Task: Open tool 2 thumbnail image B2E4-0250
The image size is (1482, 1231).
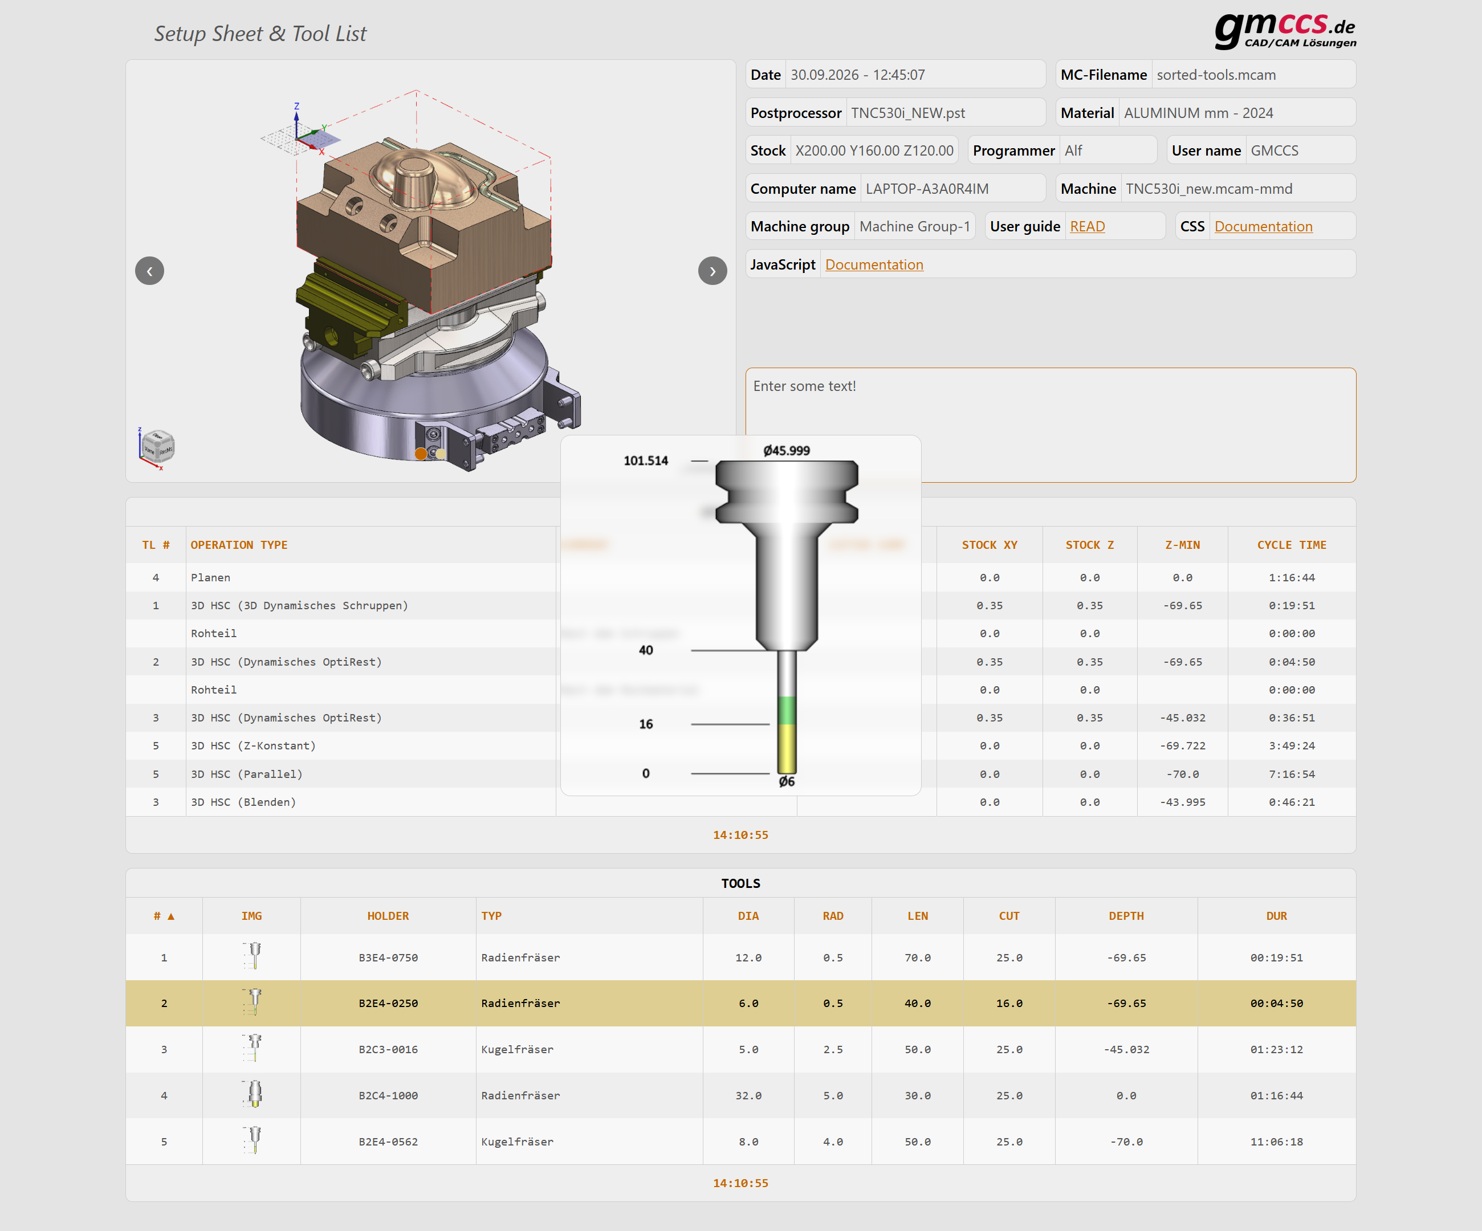Action: click(252, 1003)
